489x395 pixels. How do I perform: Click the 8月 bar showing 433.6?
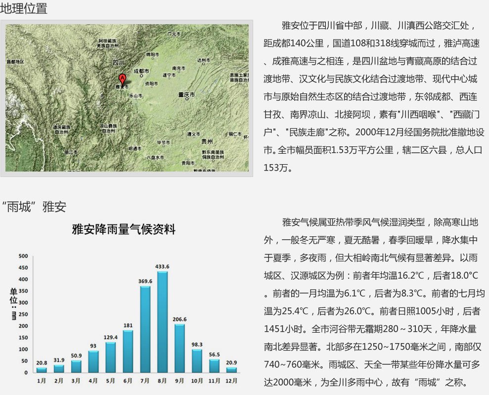pos(162,321)
